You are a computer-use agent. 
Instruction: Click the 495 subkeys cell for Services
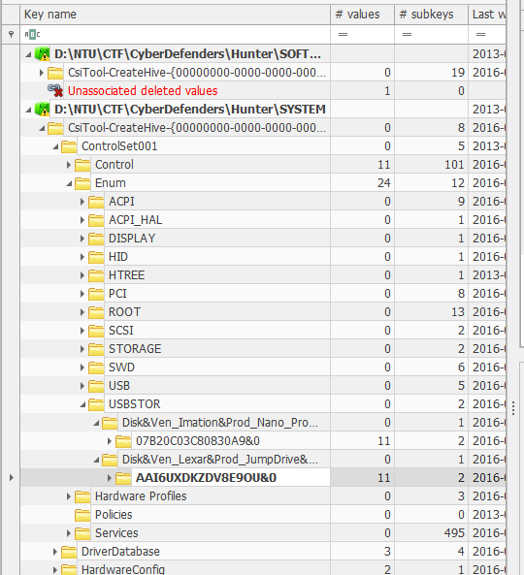[x=431, y=533]
